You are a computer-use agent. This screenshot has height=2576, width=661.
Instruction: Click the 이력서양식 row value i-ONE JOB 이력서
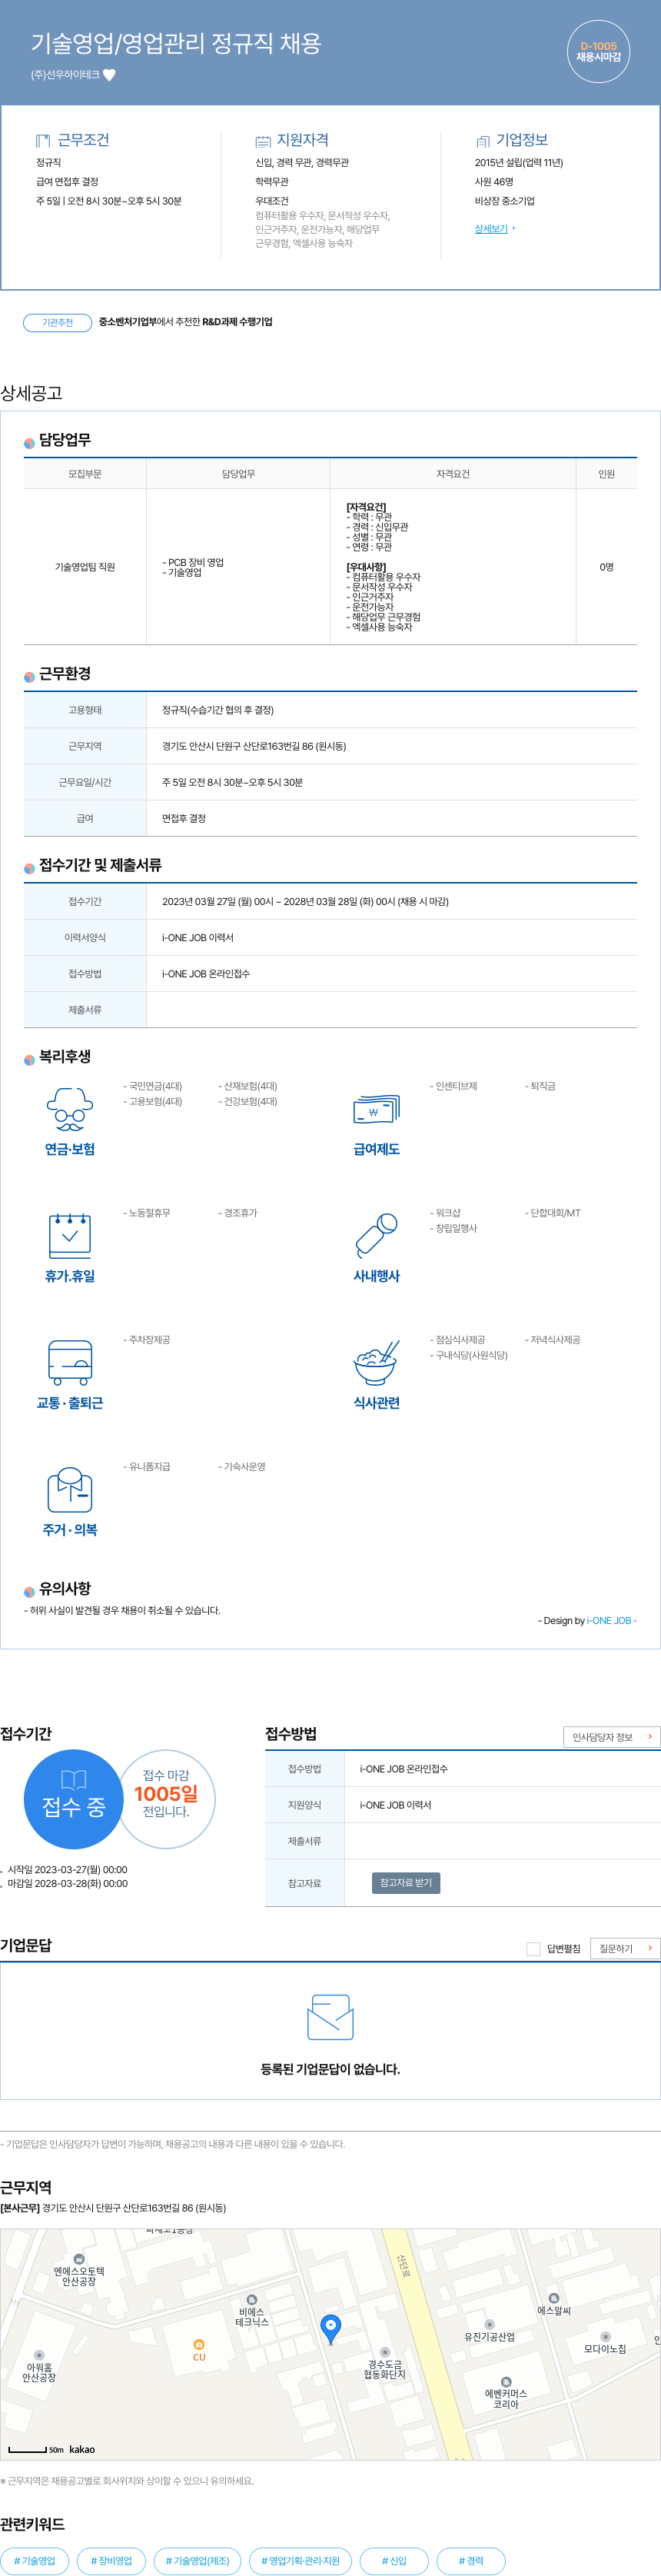pos(198,937)
